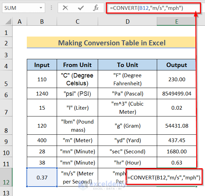Select row 8 header

[6, 126]
